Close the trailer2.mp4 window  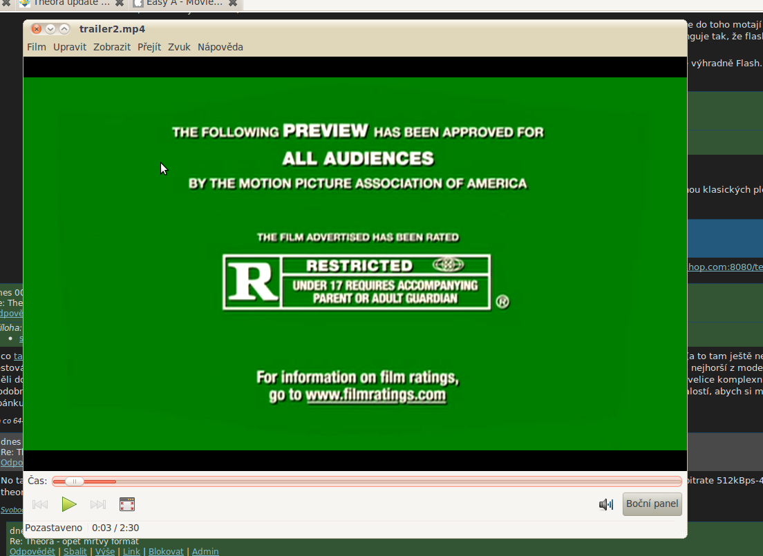click(x=37, y=29)
